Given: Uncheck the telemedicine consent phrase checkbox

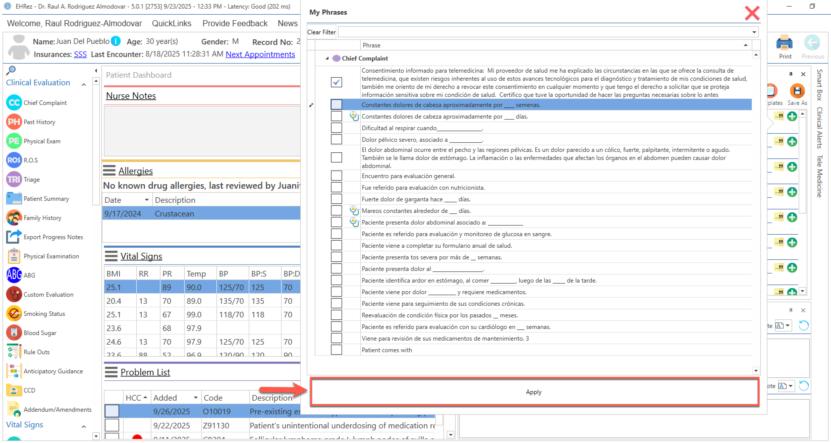Looking at the screenshot, I should click(336, 82).
